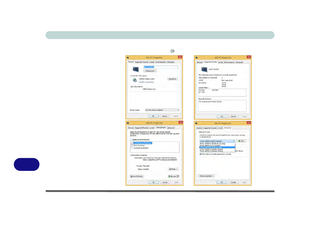320x225 pixels.
Task: Close the Enhancements properties window
Action: tap(180, 122)
